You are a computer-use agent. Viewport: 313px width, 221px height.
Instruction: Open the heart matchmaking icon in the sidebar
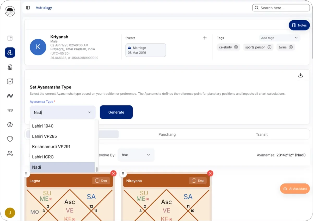(10, 139)
